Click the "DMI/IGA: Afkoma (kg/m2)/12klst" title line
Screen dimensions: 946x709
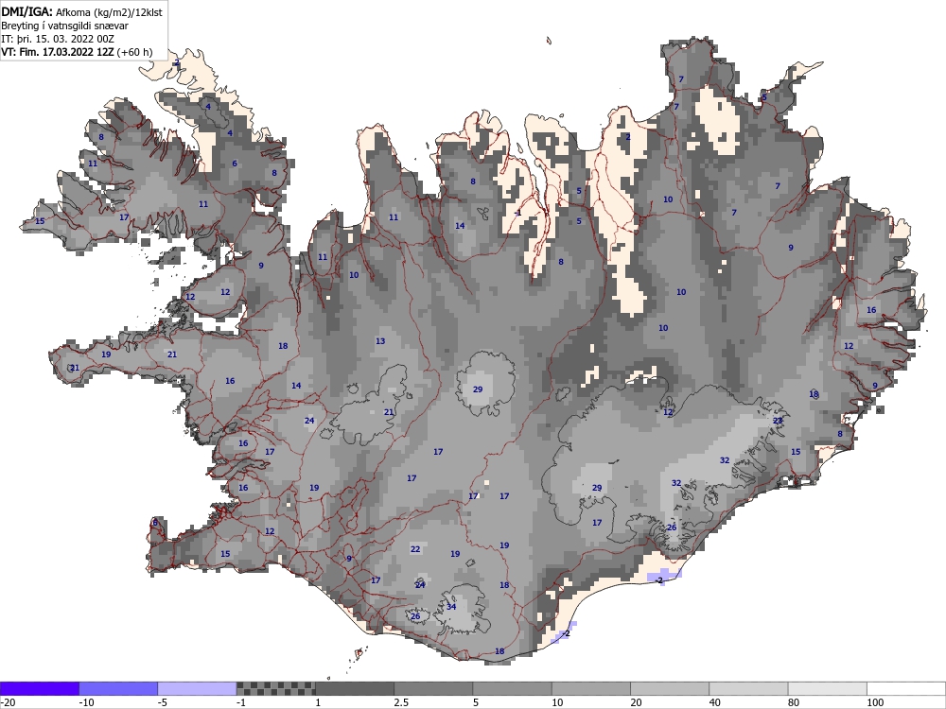pos(81,11)
